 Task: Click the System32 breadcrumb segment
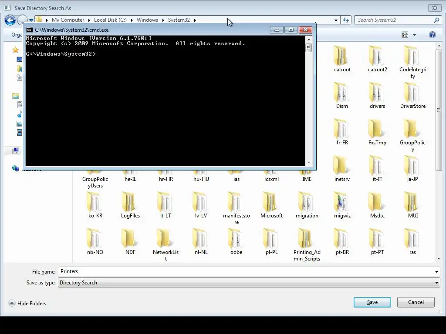pyautogui.click(x=179, y=20)
